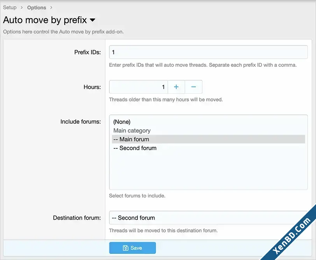Increase Hours with the plus button

click(x=176, y=87)
